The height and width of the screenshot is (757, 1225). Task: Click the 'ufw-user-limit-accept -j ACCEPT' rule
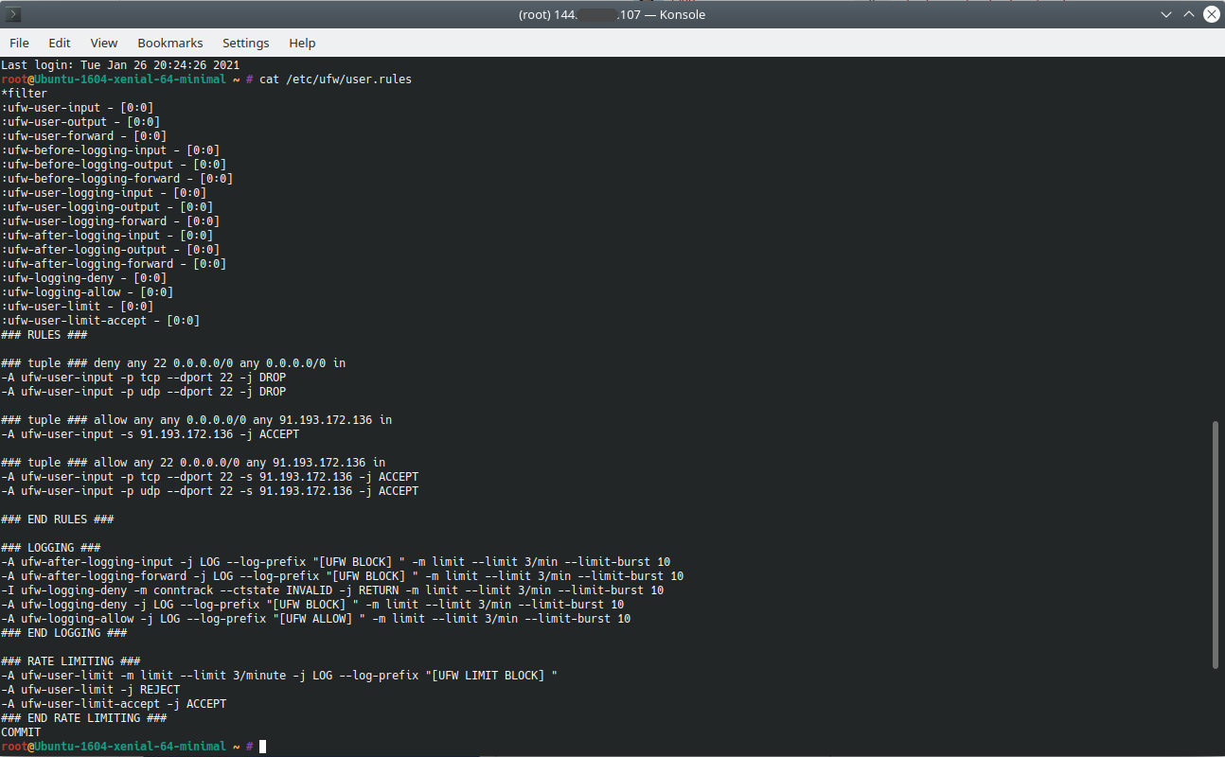pyautogui.click(x=114, y=704)
